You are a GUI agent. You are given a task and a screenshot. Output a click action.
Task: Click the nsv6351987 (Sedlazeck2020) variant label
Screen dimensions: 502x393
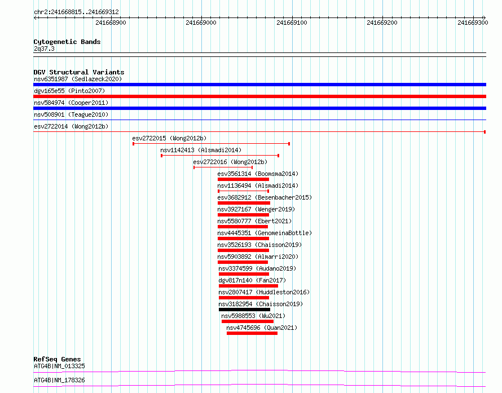78,79
